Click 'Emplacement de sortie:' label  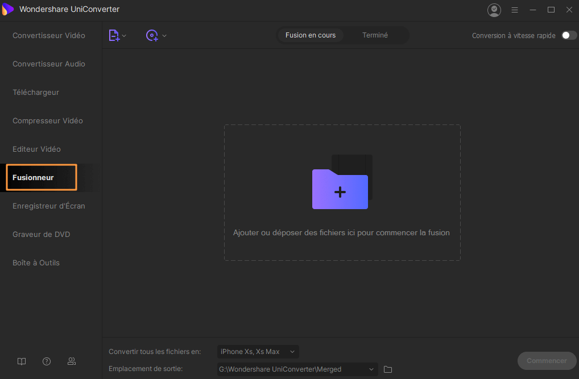[x=146, y=369]
